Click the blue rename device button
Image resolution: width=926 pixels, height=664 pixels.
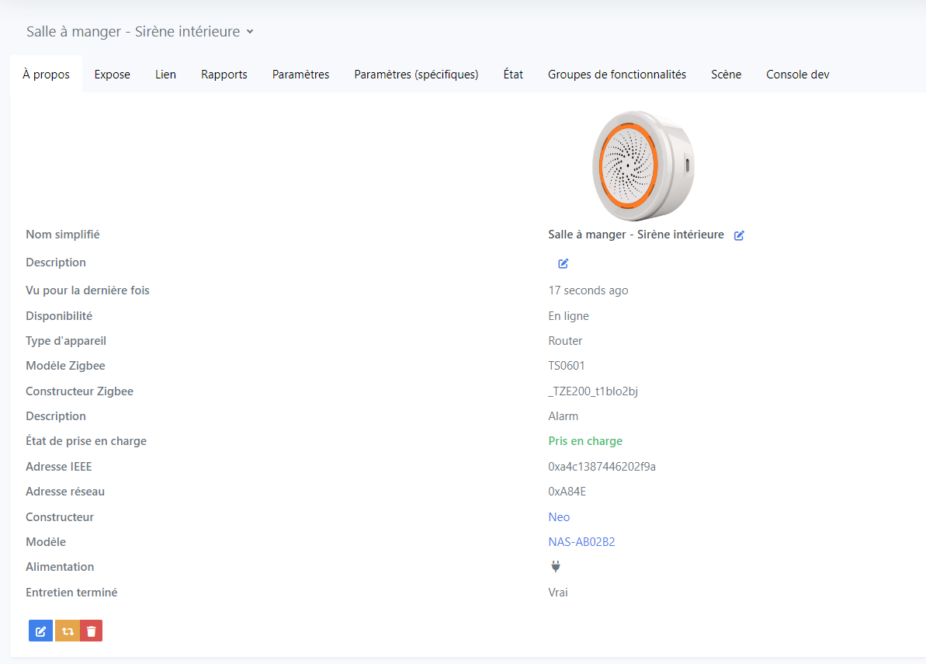[x=40, y=631]
